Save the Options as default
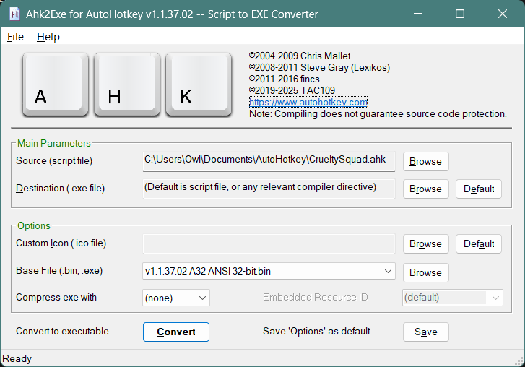 tap(425, 332)
